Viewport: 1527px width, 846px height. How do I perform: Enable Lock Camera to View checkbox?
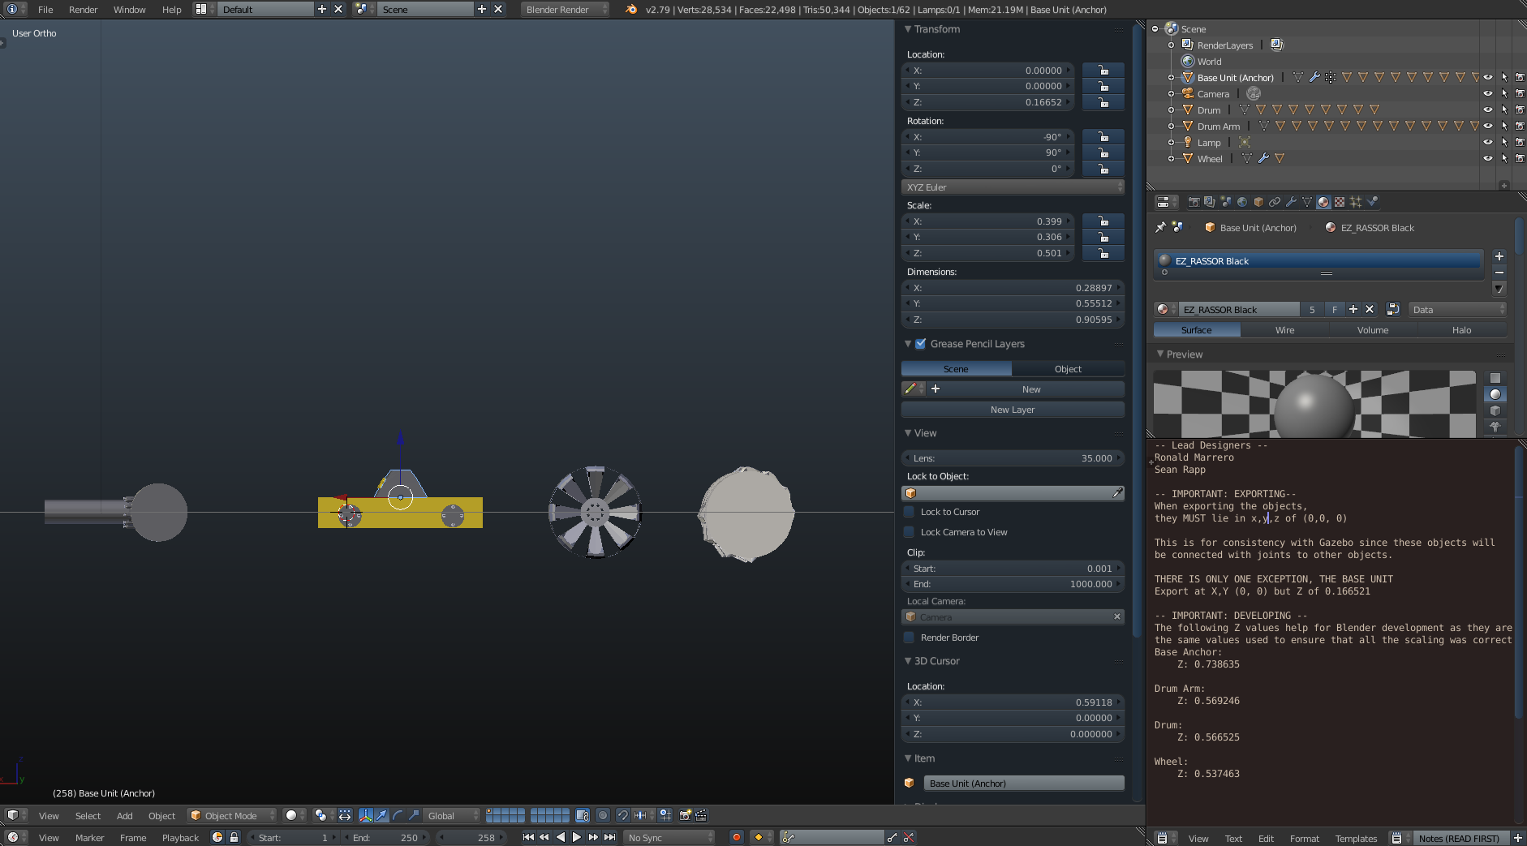pos(909,532)
